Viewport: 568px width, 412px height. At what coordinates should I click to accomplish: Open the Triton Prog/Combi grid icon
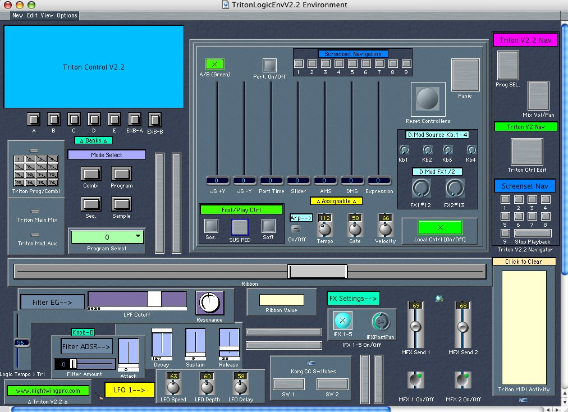pos(36,171)
